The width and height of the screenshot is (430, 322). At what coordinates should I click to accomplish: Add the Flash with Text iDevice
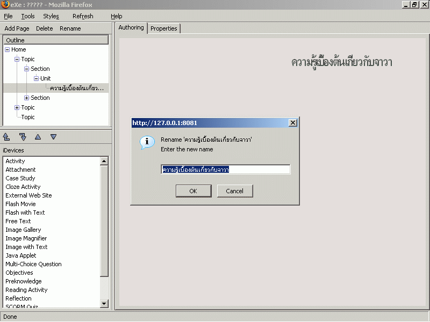pyautogui.click(x=25, y=213)
